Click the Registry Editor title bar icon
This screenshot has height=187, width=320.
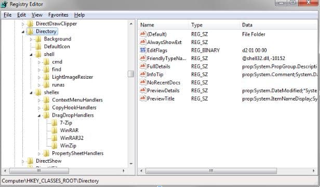pos(4,4)
